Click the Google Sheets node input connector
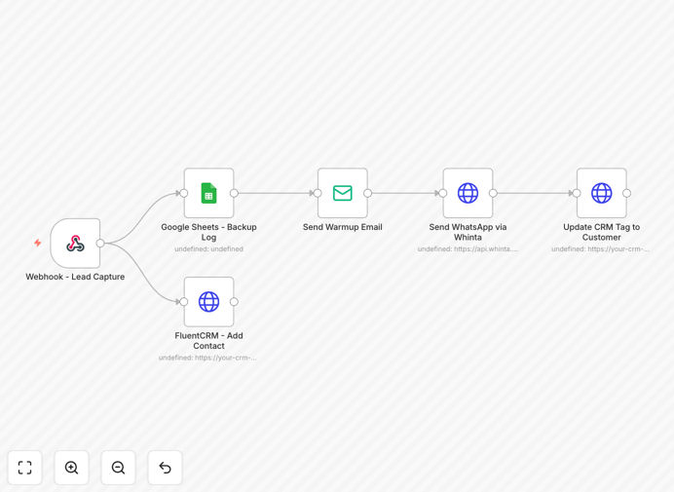 click(184, 193)
